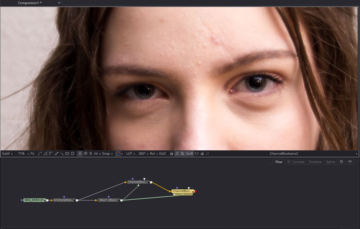Click the gain/gamma circle icon in viewer toolbar
The width and height of the screenshot is (360, 229).
[x=177, y=154]
